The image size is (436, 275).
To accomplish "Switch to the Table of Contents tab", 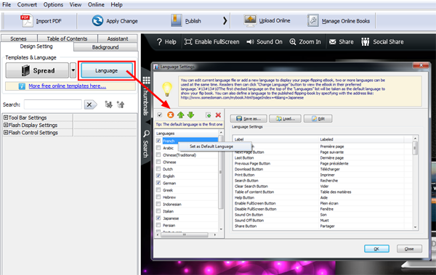I will [x=68, y=38].
